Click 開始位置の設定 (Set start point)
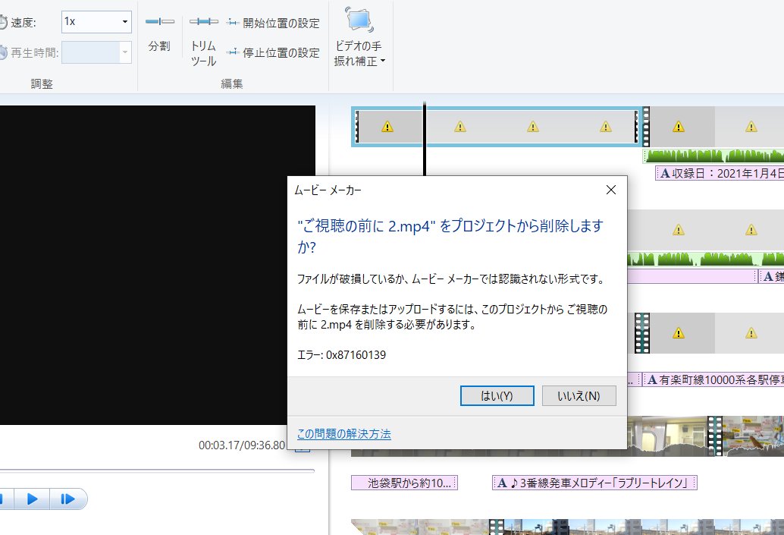The height and width of the screenshot is (535, 784). pyautogui.click(x=273, y=23)
